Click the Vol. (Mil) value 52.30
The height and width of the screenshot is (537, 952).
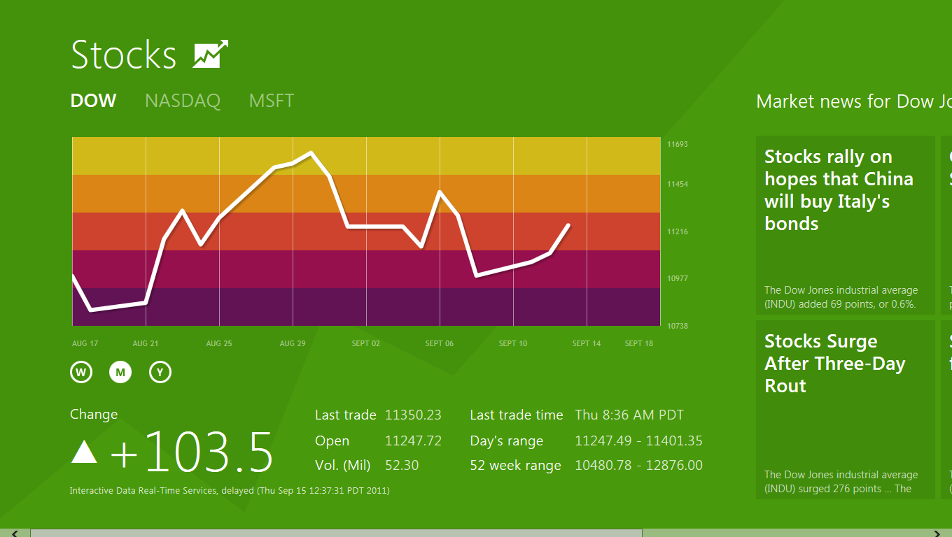[x=402, y=465]
